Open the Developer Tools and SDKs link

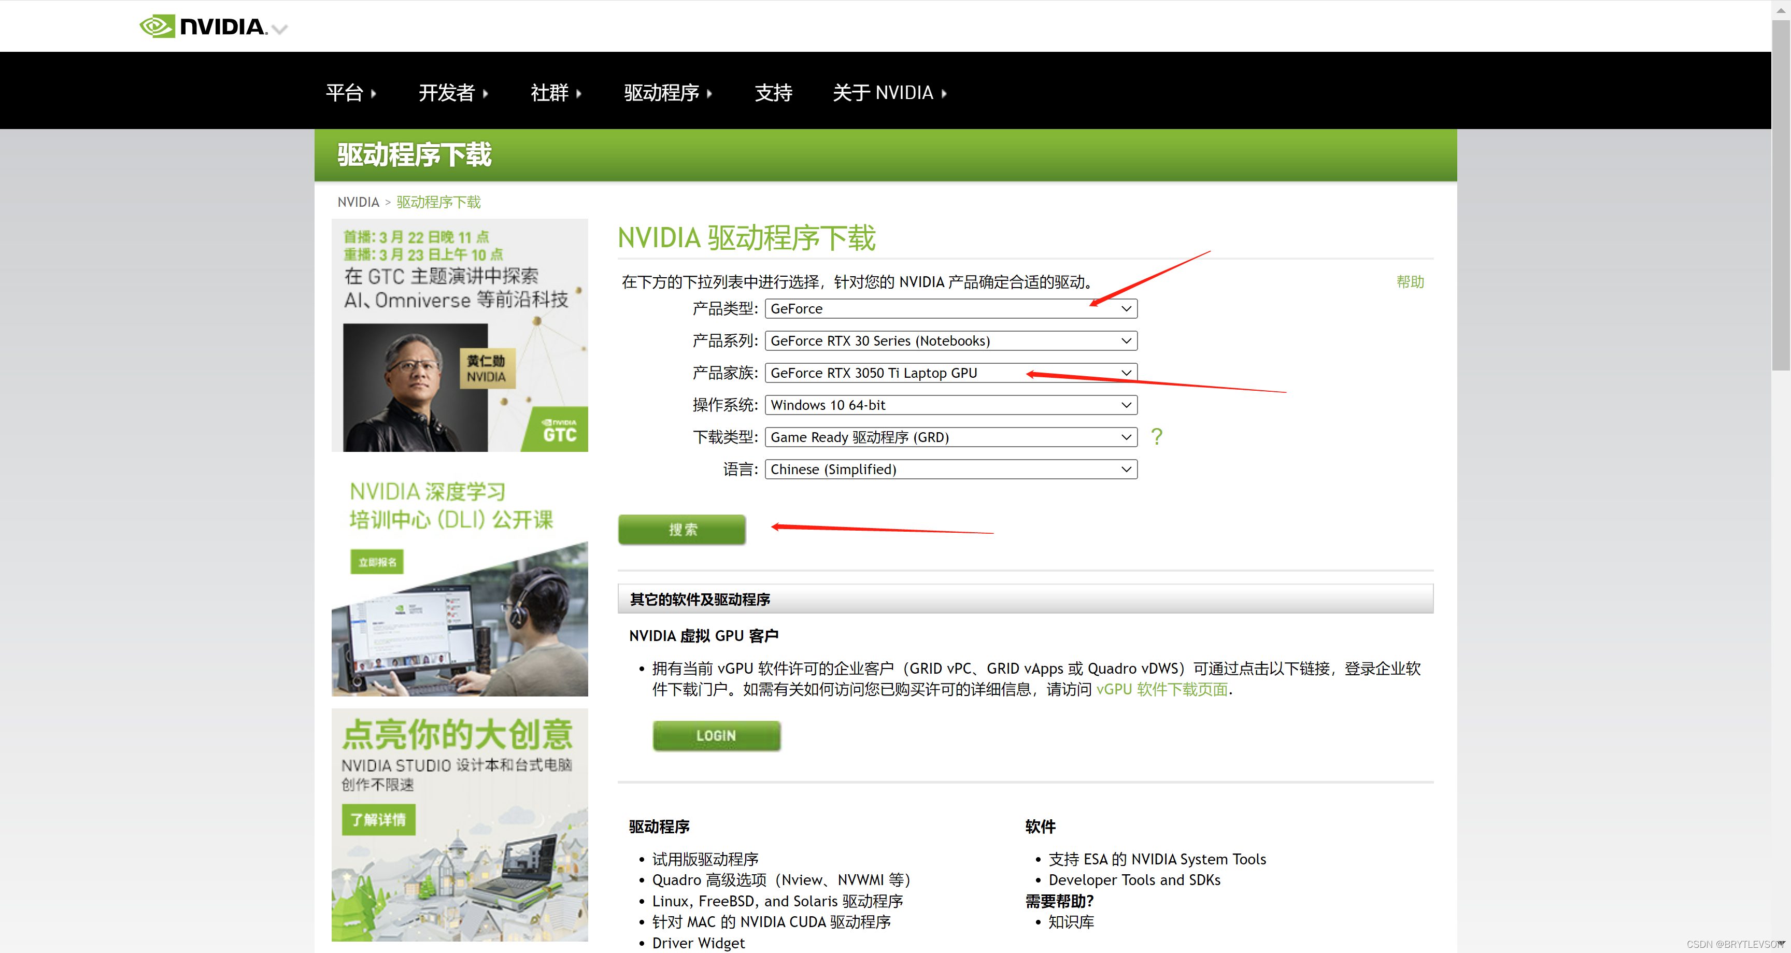click(1134, 880)
